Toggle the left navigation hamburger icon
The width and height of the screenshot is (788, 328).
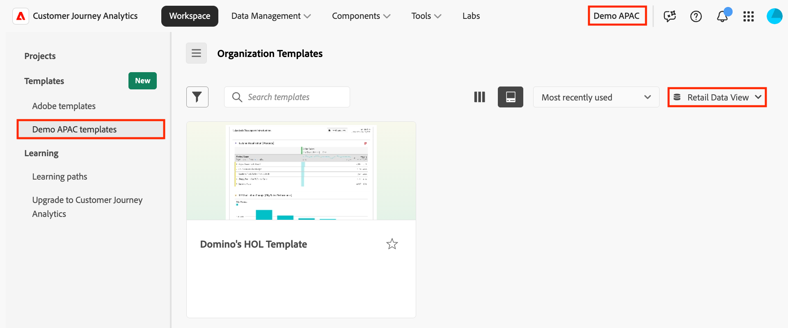[x=196, y=53]
